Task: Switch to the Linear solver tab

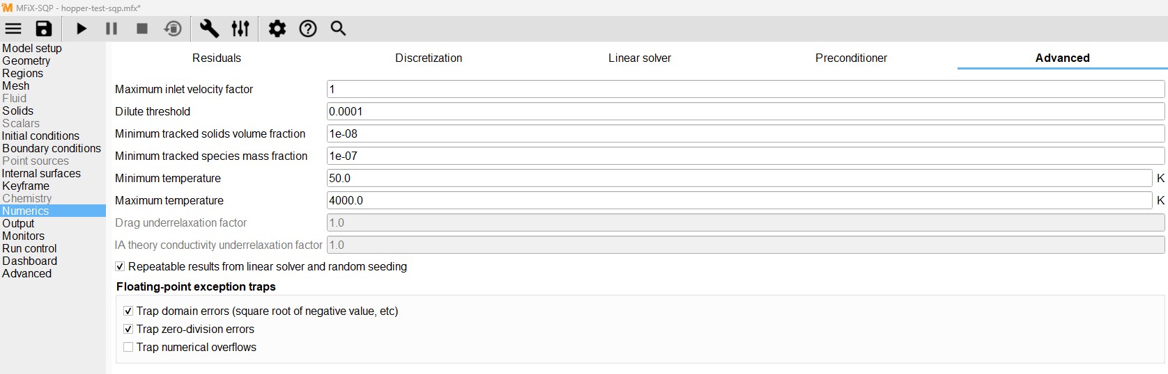Action: click(x=639, y=58)
